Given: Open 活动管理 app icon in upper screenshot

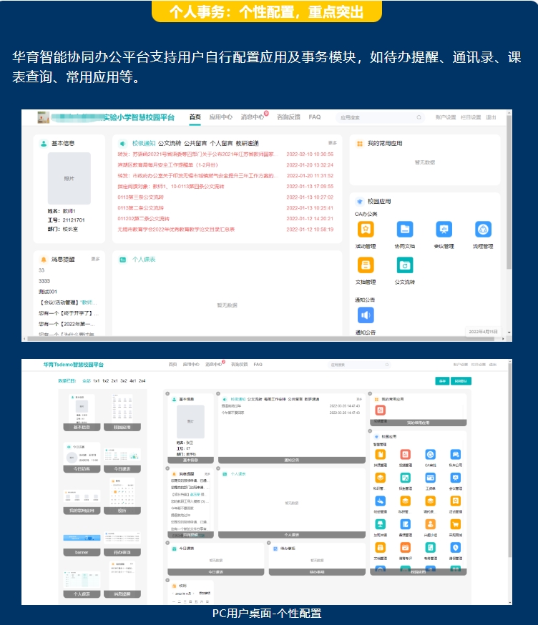Looking at the screenshot, I should [x=366, y=230].
